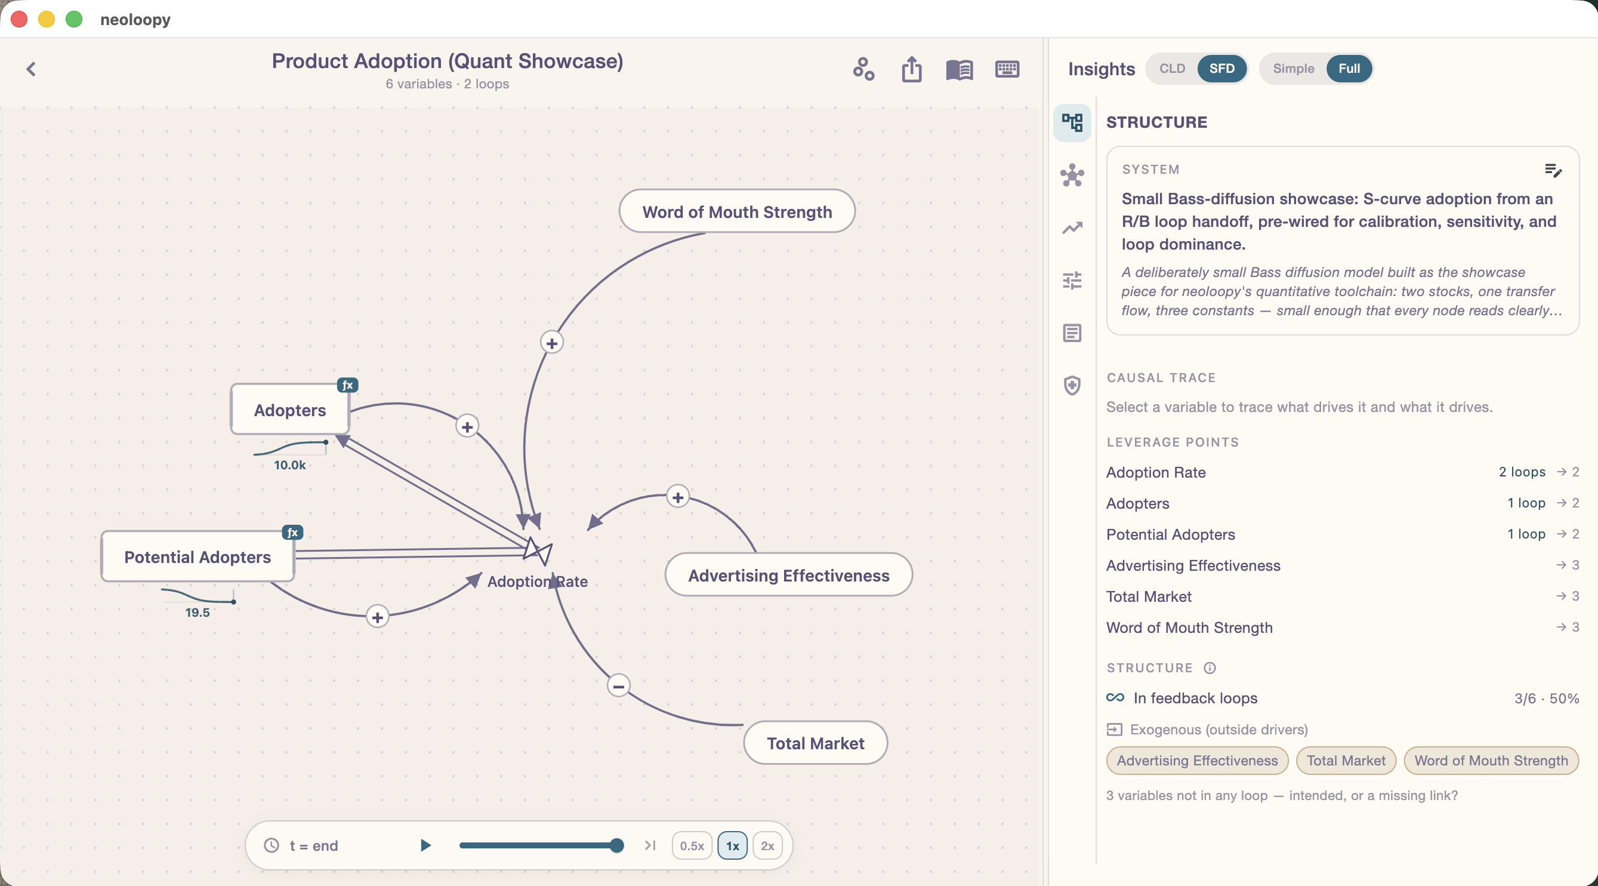Viewport: 1598px width, 886px height.
Task: Click the Word of Mouth Strength chip
Action: [1491, 761]
